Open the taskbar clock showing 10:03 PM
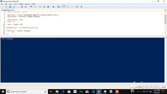This screenshot has width=167, height=94. (x=157, y=92)
